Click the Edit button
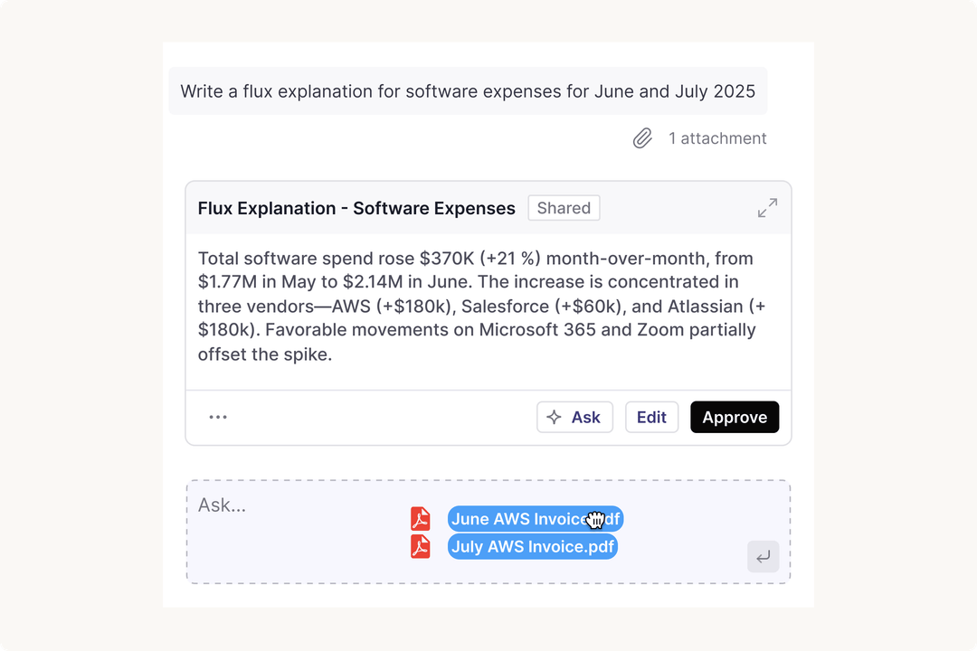This screenshot has width=977, height=651. [651, 417]
